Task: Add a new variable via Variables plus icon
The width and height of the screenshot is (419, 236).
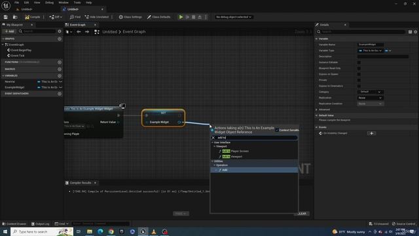Action: click(x=60, y=76)
